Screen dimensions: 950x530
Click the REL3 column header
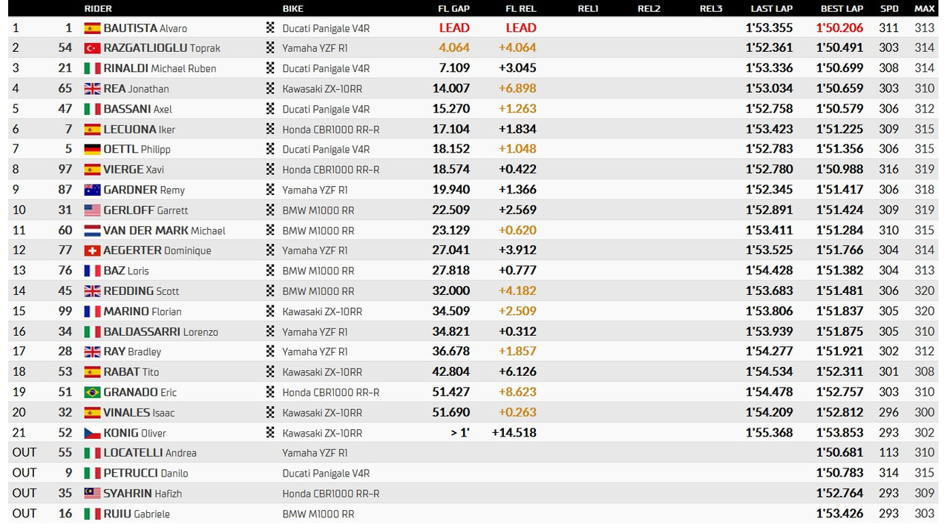coord(711,9)
